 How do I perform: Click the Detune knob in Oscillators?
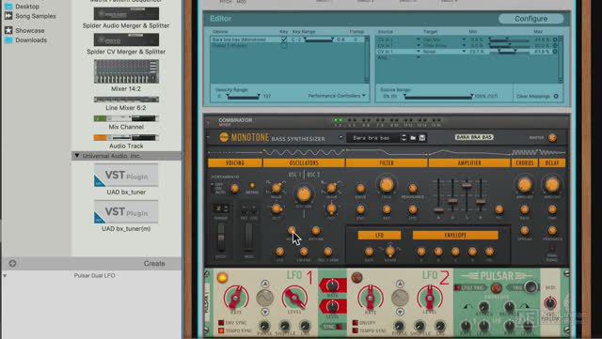[316, 230]
